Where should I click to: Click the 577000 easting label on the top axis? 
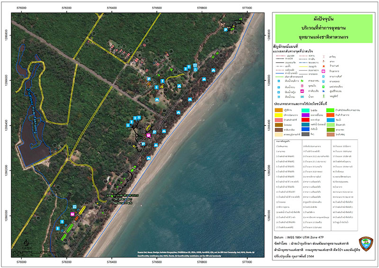[x=247, y=8]
